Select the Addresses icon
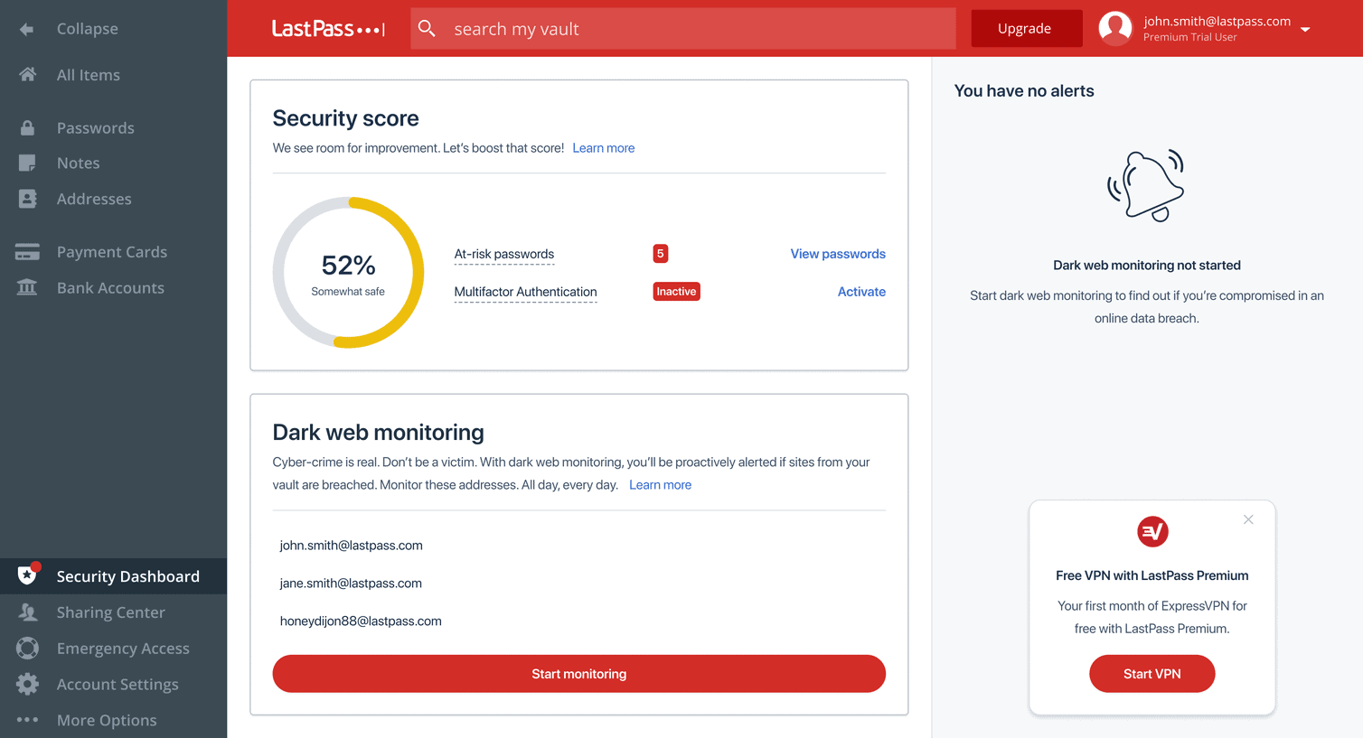Screen dimensions: 1363x738 (28, 199)
